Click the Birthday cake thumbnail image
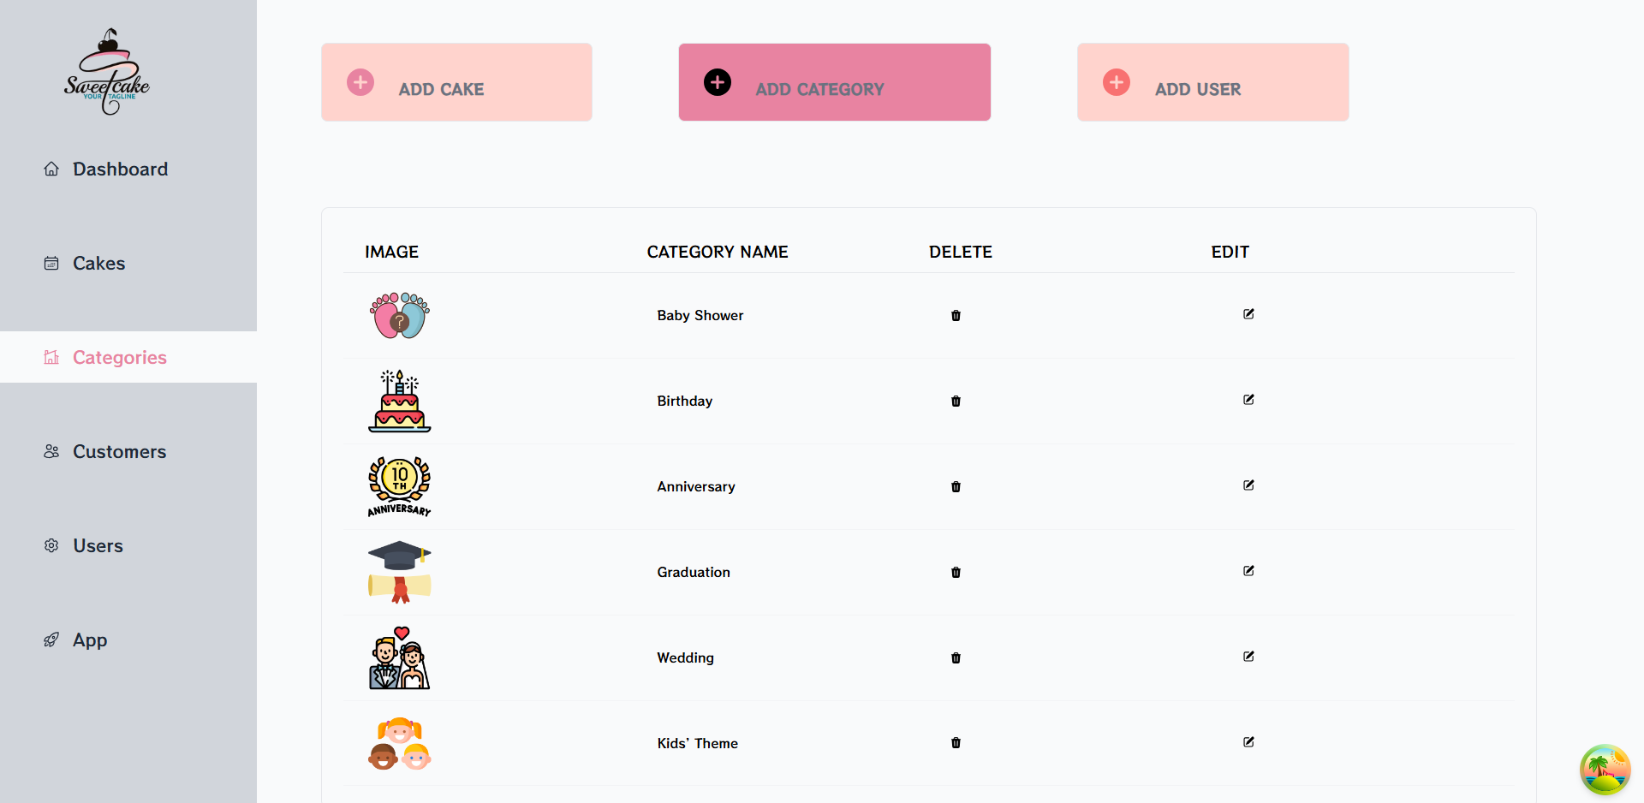 (400, 401)
